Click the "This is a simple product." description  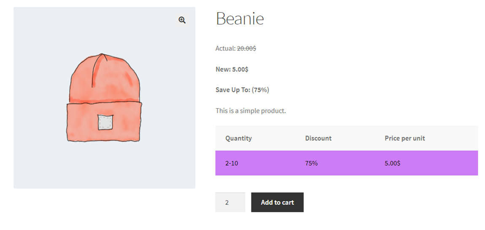[x=251, y=111]
